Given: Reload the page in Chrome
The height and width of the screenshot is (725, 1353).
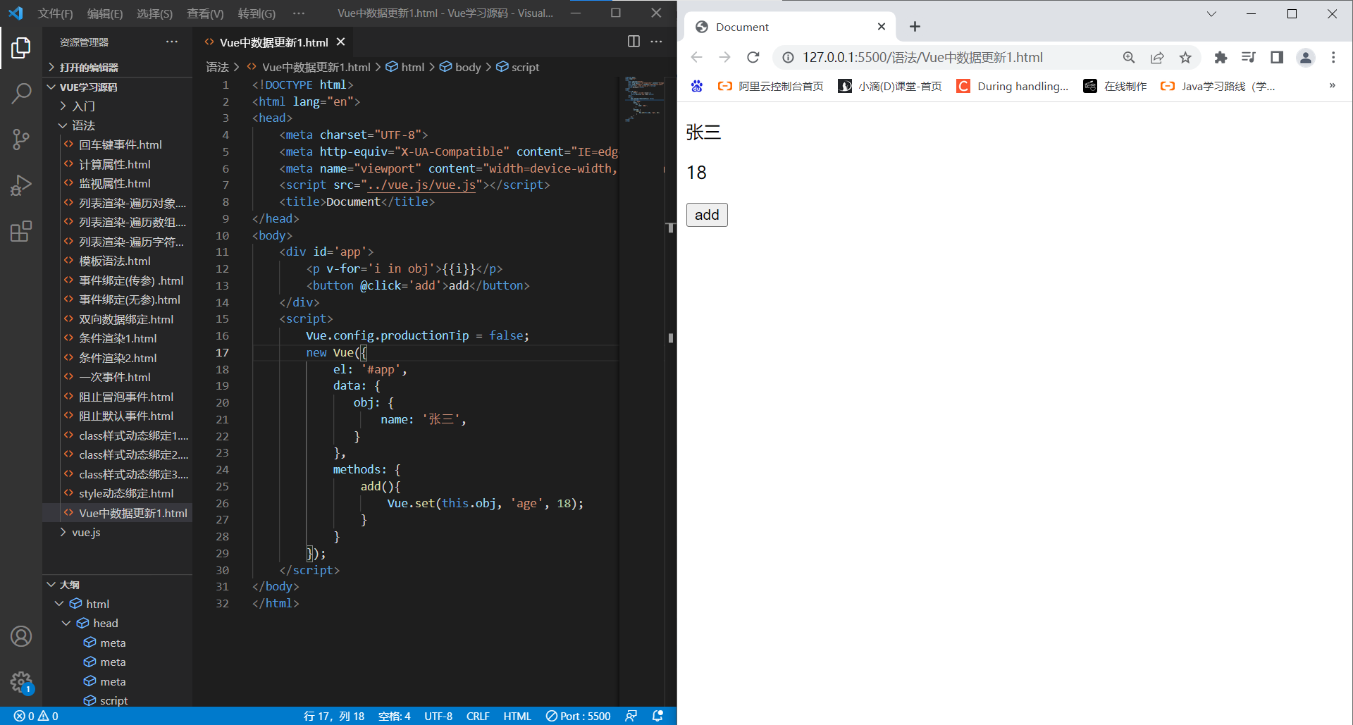Looking at the screenshot, I should point(753,58).
